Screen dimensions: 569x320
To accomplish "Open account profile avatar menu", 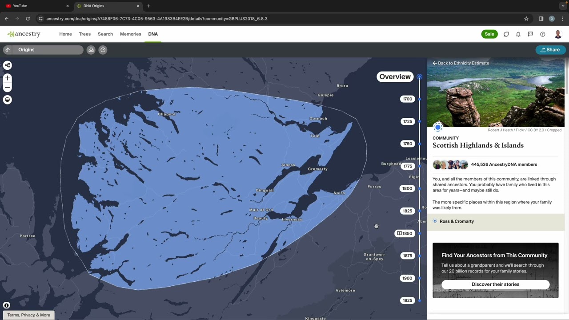I will pyautogui.click(x=558, y=34).
